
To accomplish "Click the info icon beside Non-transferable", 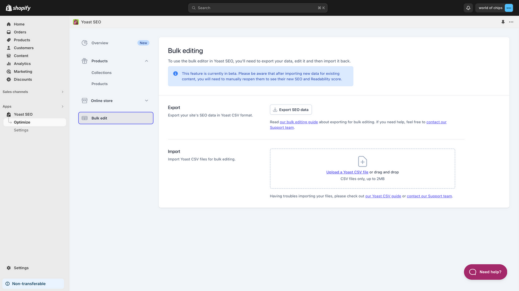I will (x=7, y=284).
